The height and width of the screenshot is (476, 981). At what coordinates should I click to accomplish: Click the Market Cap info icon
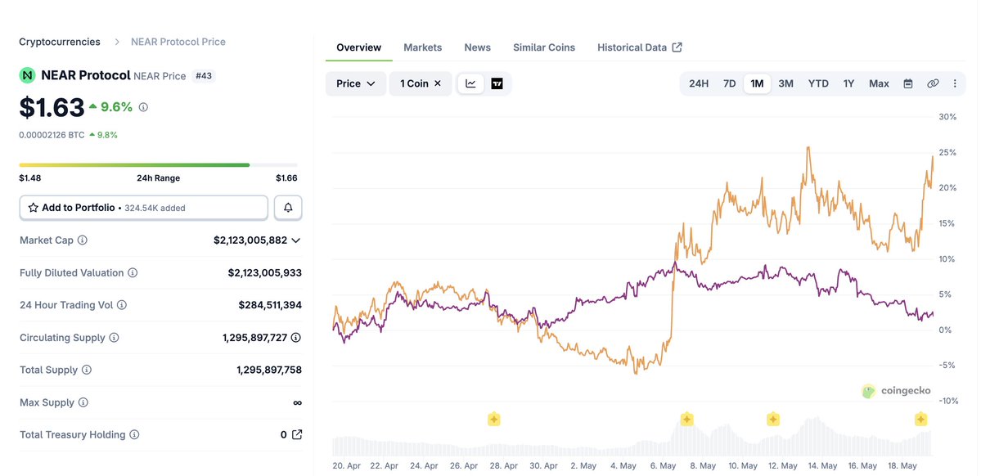pyautogui.click(x=82, y=240)
